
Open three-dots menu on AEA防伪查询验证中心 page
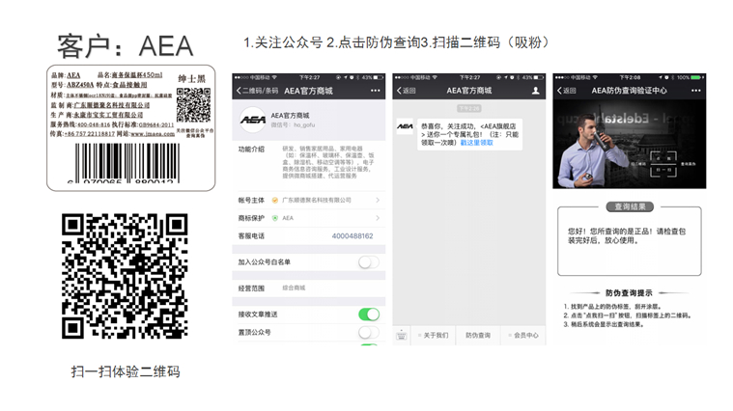click(695, 91)
